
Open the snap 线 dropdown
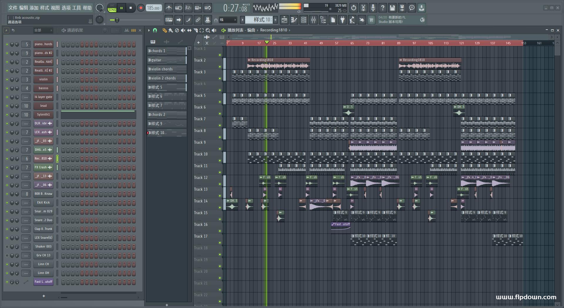click(x=228, y=20)
